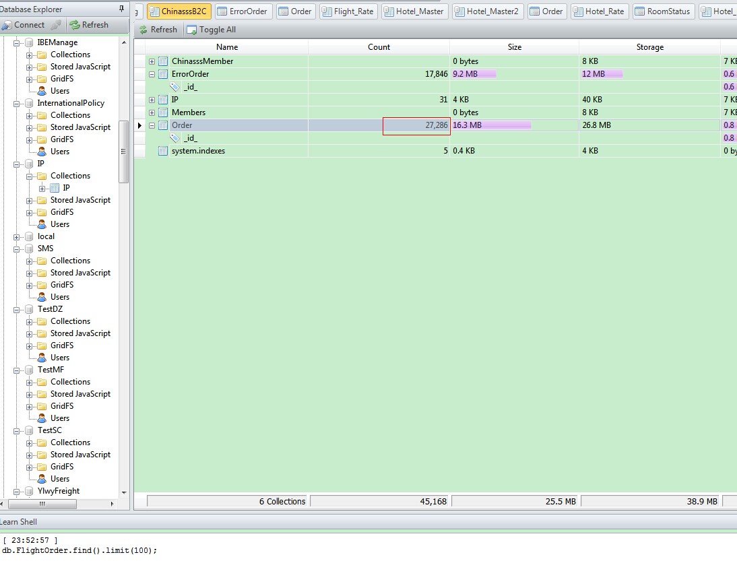This screenshot has height=561, width=737.
Task: Click the 9.2 MB size bar for ErrorOrder
Action: [x=474, y=74]
